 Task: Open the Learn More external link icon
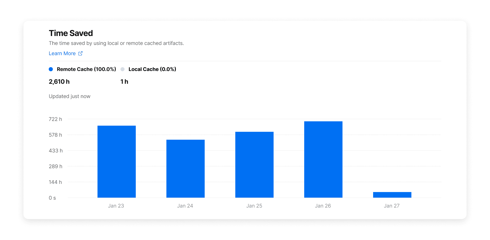pos(80,53)
